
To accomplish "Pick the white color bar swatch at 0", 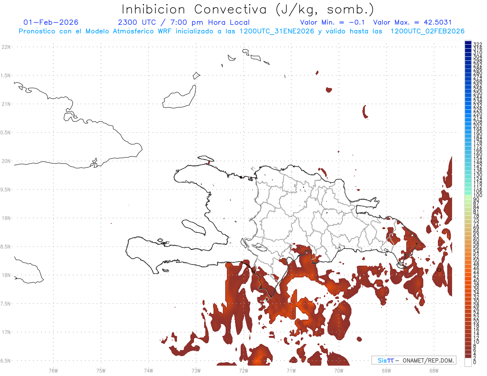I will coord(468,362).
